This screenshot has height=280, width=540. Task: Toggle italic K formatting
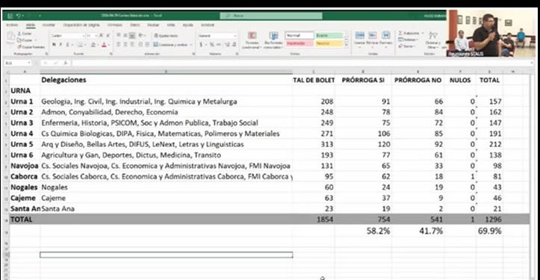61,45
